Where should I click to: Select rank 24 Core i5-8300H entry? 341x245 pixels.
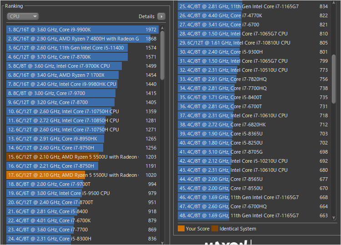point(83,239)
